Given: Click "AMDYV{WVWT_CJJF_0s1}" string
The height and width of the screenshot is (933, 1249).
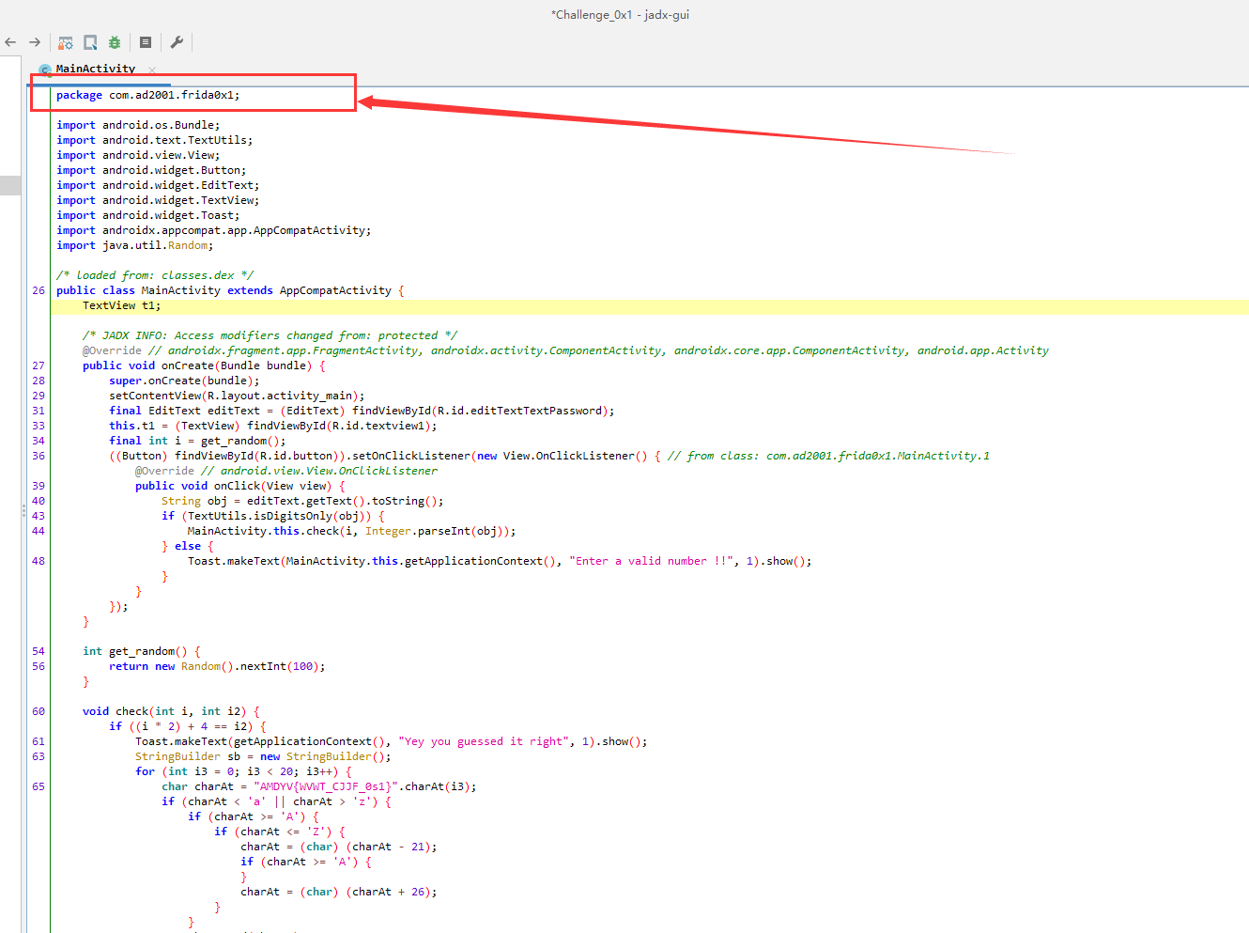Looking at the screenshot, I should [326, 786].
